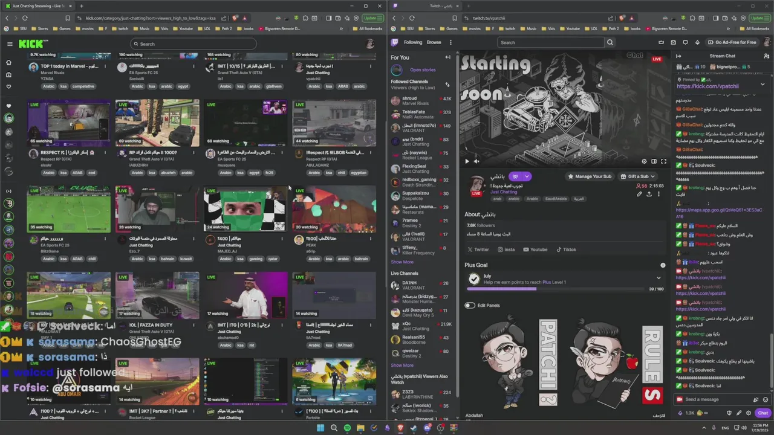The width and height of the screenshot is (774, 435).
Task: Open Twitch top nav three-dot menu
Action: point(450,42)
